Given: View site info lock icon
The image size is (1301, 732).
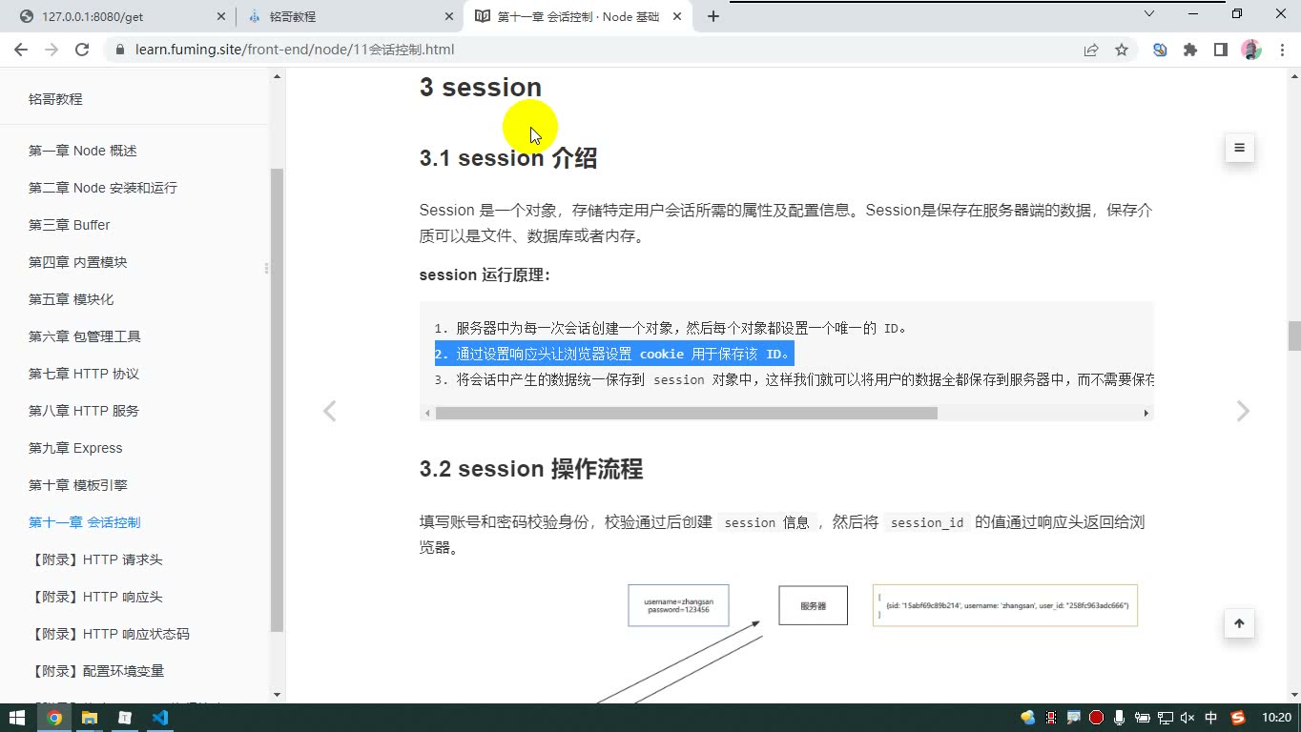Looking at the screenshot, I should 119,50.
